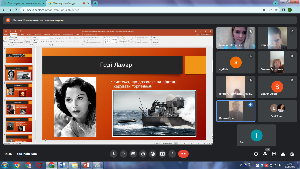The width and height of the screenshot is (300, 169).
Task: Bookmark this page with the star icon
Action: (x=276, y=10)
